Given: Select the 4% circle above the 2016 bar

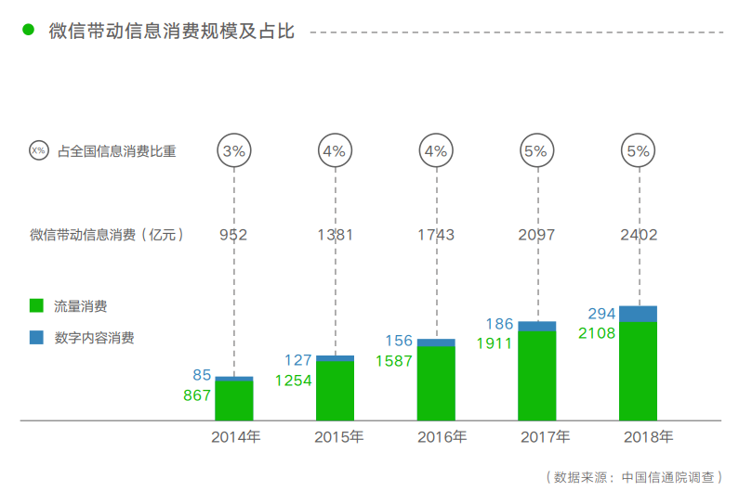Looking at the screenshot, I should (x=436, y=151).
